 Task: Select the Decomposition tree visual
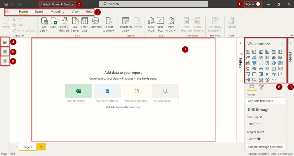(x=248, y=80)
